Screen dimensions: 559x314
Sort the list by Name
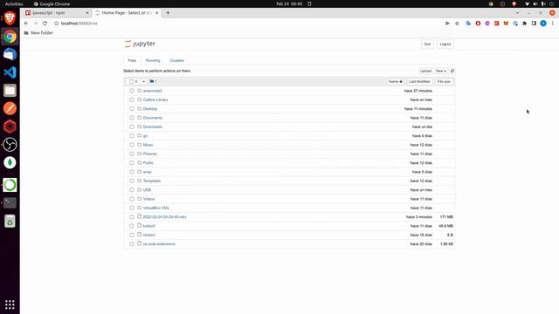click(396, 81)
